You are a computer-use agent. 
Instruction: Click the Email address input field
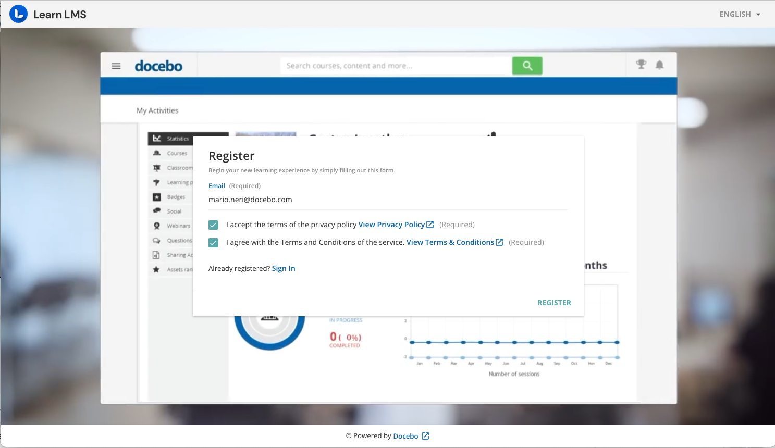pos(388,200)
